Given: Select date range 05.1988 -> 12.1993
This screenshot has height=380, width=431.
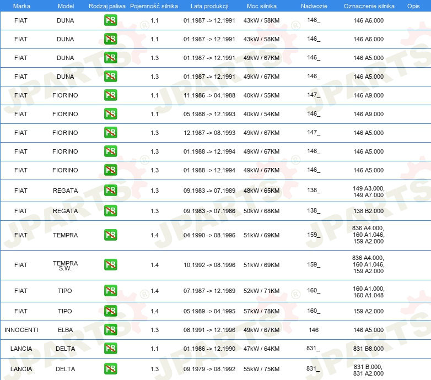Looking at the screenshot, I should (209, 114).
